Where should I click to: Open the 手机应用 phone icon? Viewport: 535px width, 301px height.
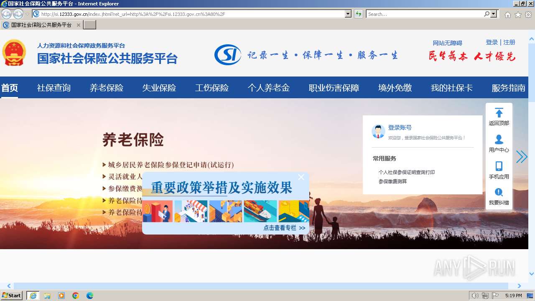point(499,166)
